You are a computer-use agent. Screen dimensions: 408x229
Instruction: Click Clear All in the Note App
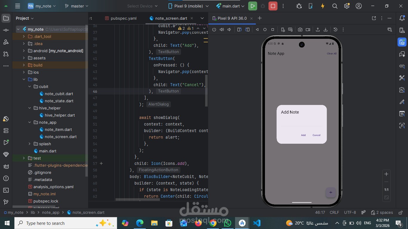pyautogui.click(x=332, y=53)
